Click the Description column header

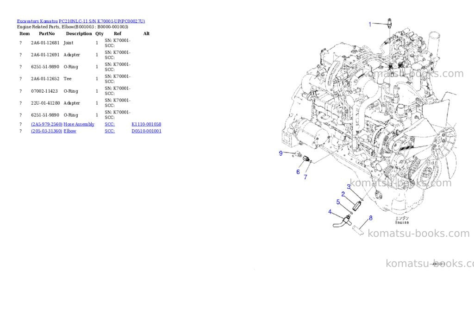tap(79, 33)
